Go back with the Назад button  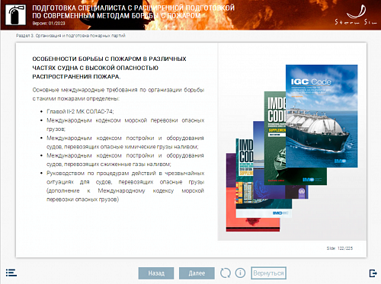pos(156,273)
